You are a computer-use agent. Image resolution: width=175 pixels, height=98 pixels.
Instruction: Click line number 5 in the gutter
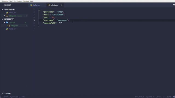point(34,20)
